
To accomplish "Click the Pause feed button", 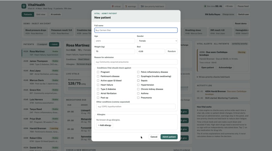I will click(243, 6).
